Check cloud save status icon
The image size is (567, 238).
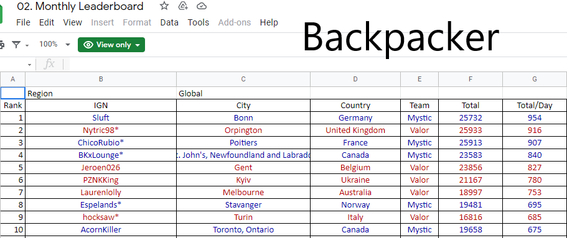pyautogui.click(x=202, y=6)
